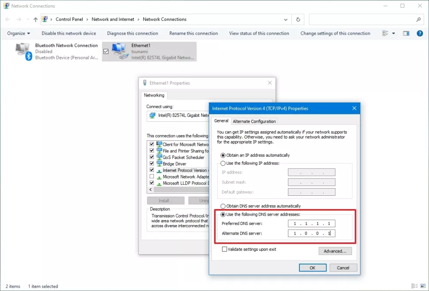Confirm settings with OK
Viewport: 429px width, 291px height.
(x=313, y=268)
